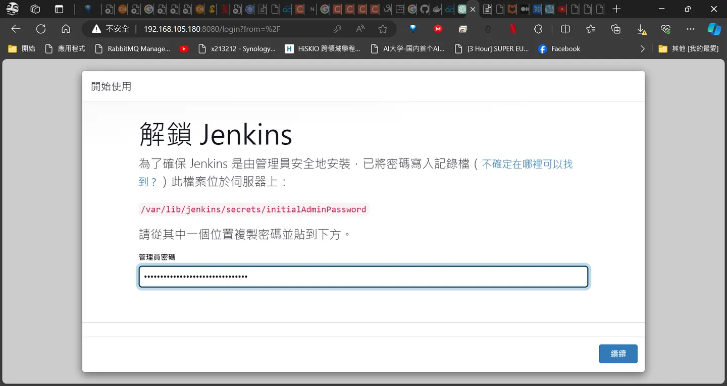Open the Collections panel
This screenshot has height=386, width=727.
point(616,29)
